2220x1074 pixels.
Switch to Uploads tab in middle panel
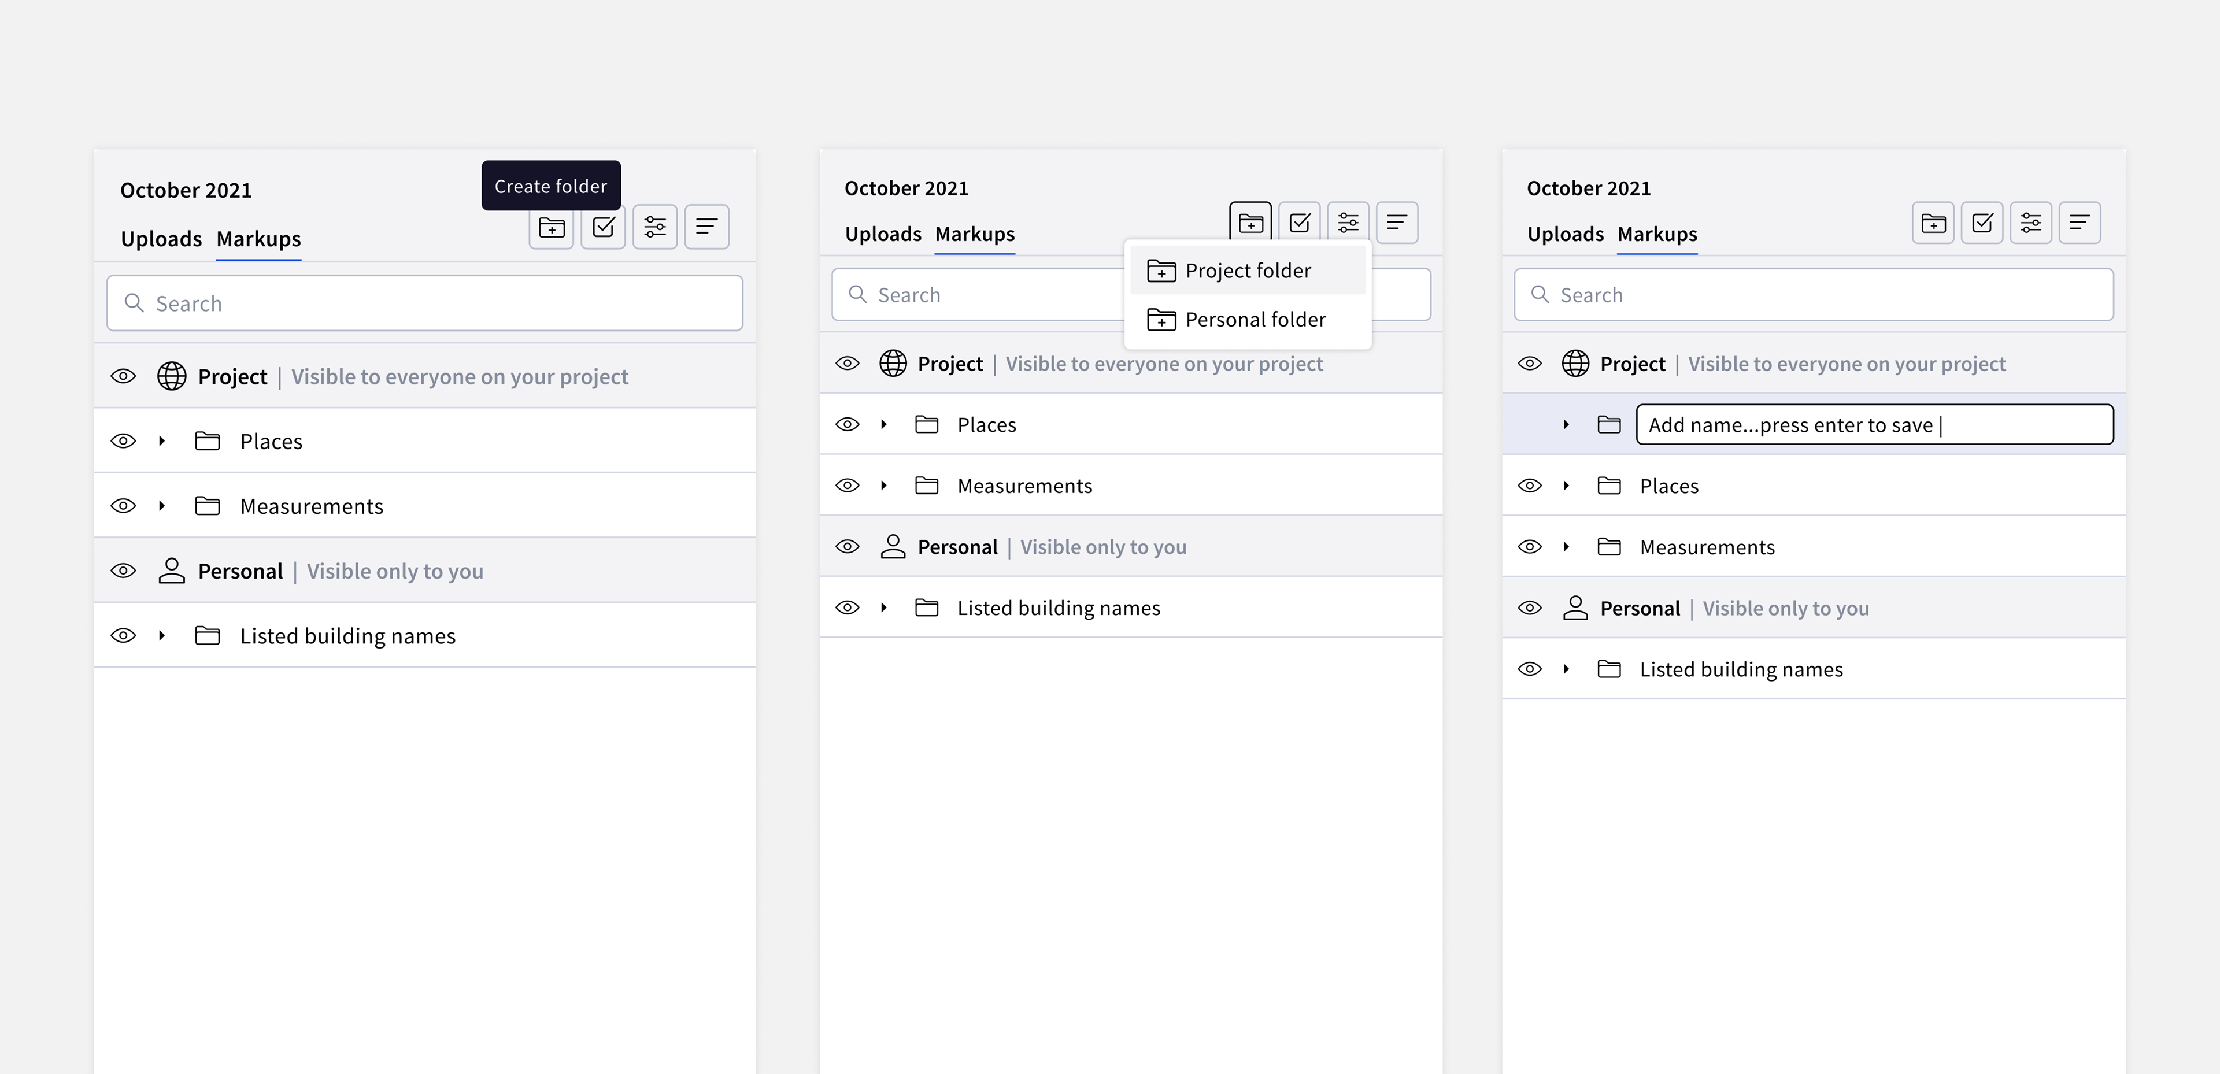[883, 235]
